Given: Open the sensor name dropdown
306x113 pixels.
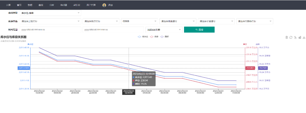Looking at the screenshot, I should [255, 21].
